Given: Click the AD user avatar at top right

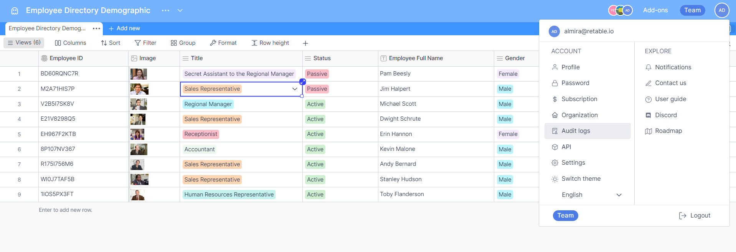Looking at the screenshot, I should click(721, 10).
